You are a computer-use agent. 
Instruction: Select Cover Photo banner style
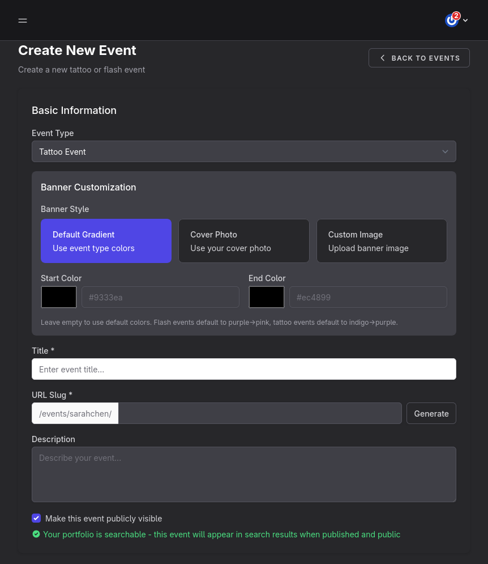[244, 241]
